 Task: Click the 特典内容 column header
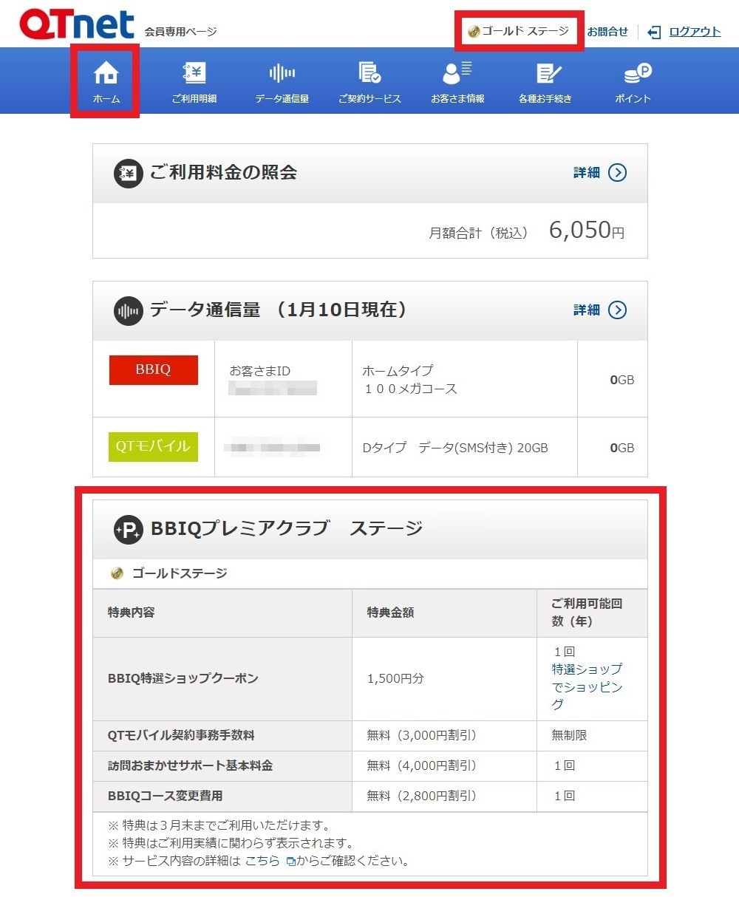pos(132,613)
